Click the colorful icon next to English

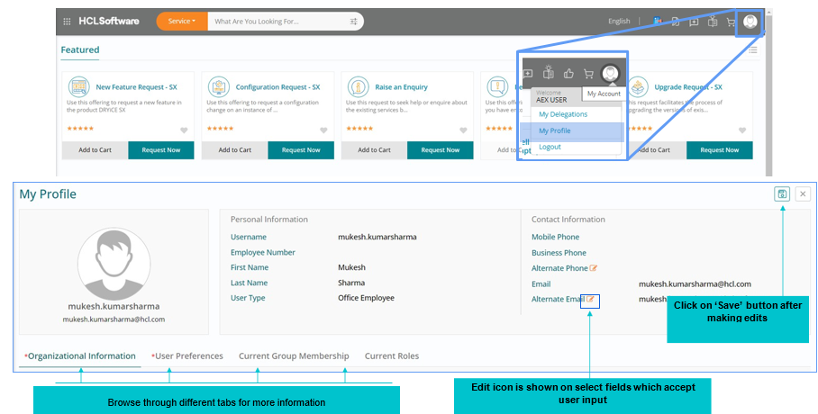point(658,22)
